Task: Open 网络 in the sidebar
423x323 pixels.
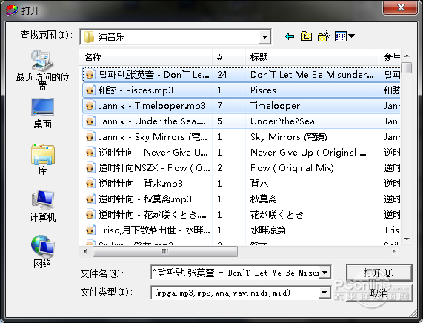Action: pyautogui.click(x=42, y=252)
